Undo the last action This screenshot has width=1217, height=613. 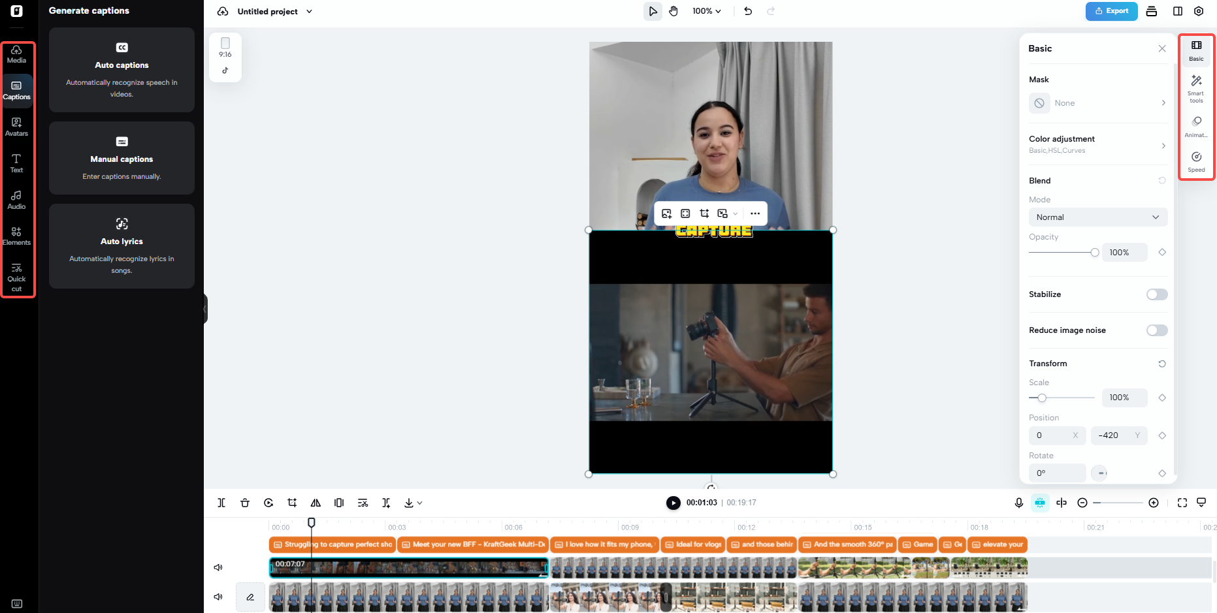click(748, 11)
